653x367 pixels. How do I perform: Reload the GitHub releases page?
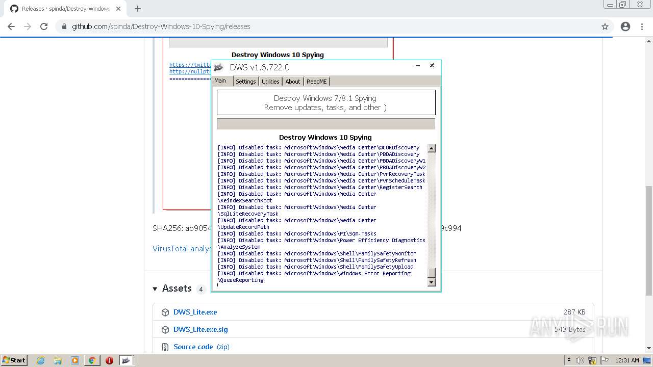44,27
